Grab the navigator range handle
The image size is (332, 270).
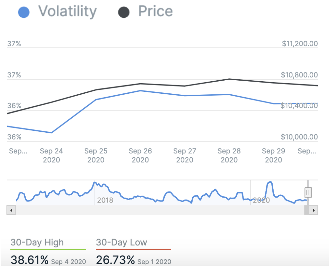pyautogui.click(x=308, y=192)
